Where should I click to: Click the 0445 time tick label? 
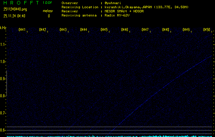pyautogui.click(x=104, y=30)
